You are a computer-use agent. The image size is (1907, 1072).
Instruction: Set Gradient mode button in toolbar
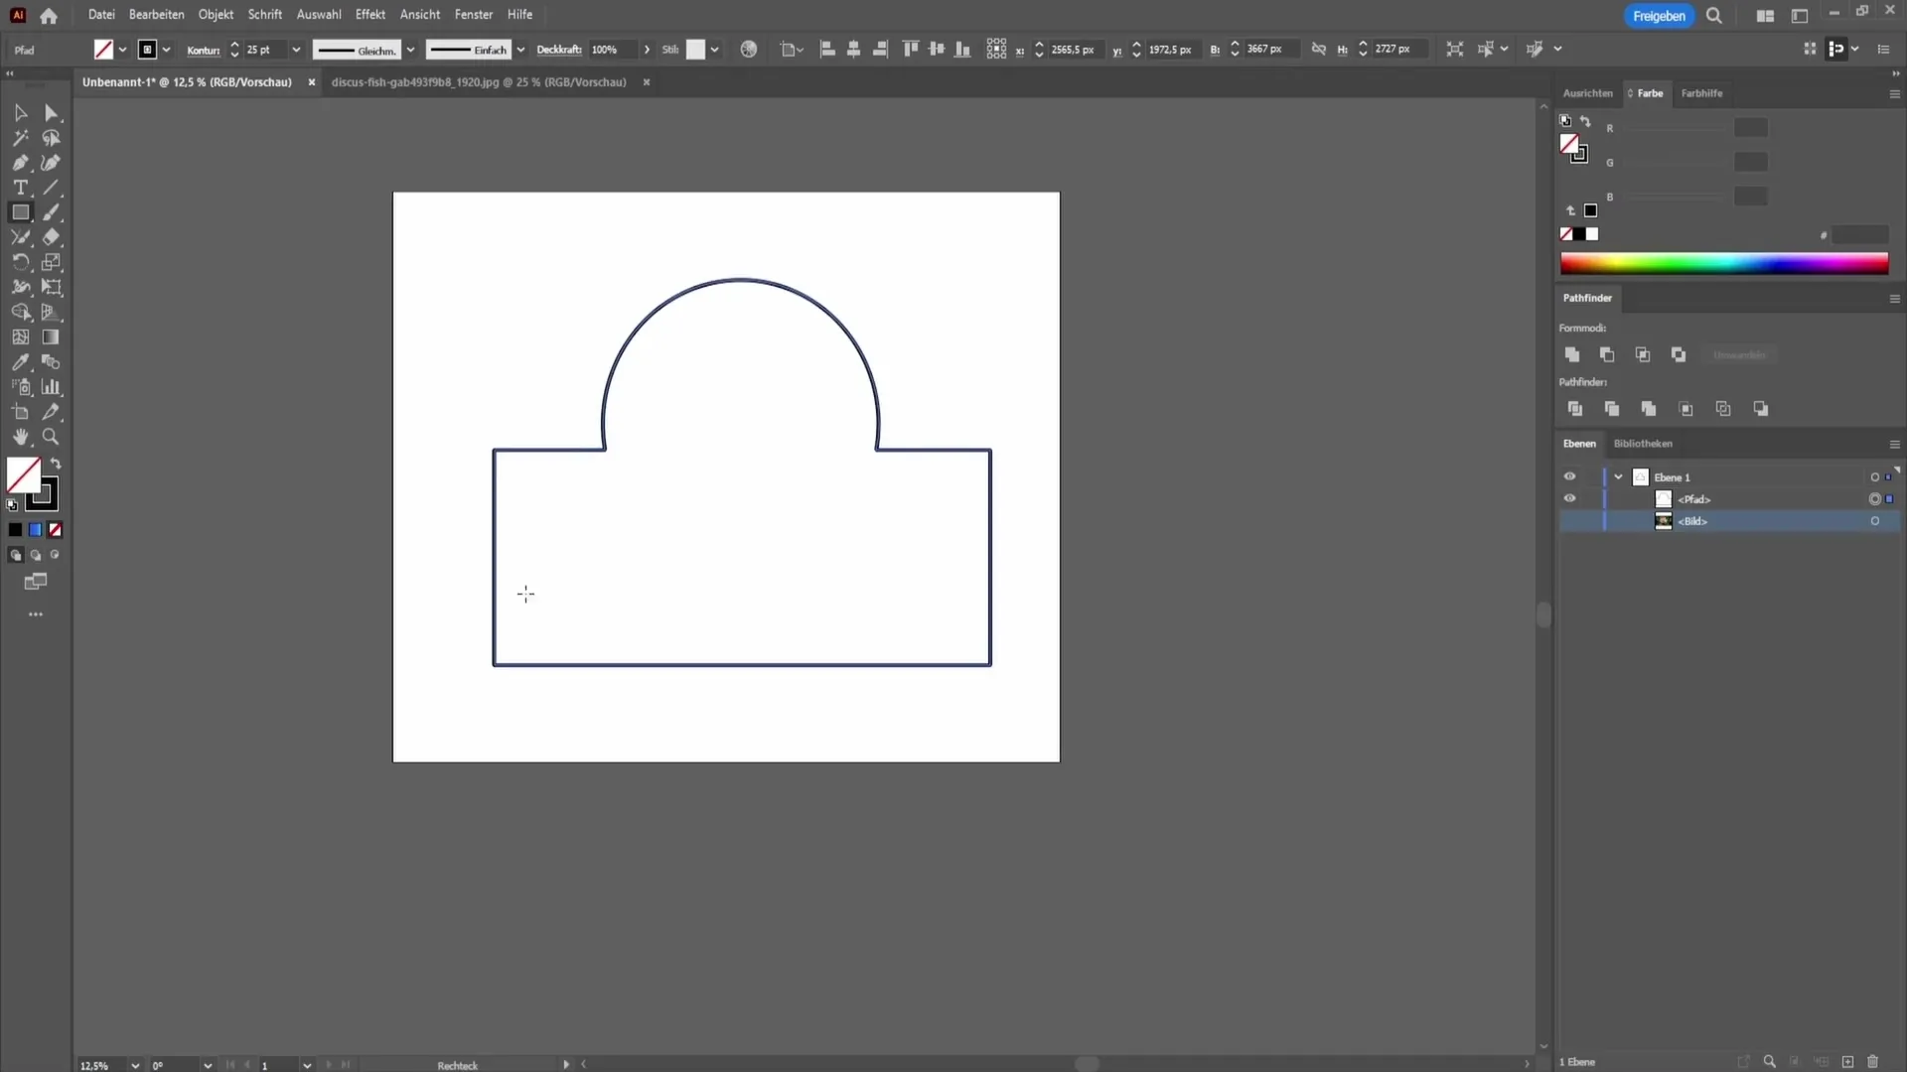[x=35, y=530]
